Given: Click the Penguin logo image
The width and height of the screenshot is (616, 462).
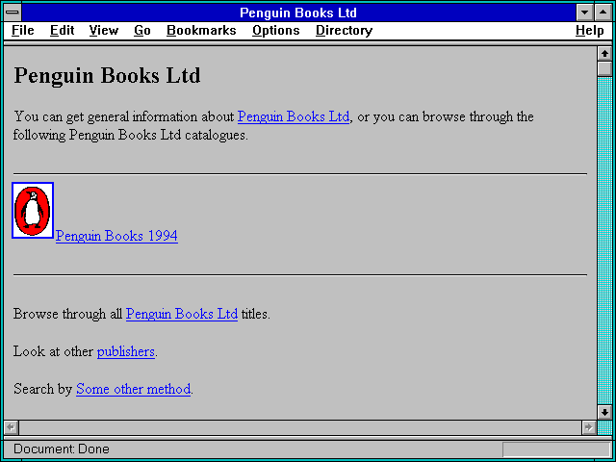Looking at the screenshot, I should [x=33, y=210].
